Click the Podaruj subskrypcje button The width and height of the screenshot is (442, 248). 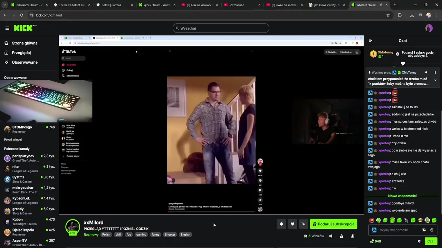[334, 224]
